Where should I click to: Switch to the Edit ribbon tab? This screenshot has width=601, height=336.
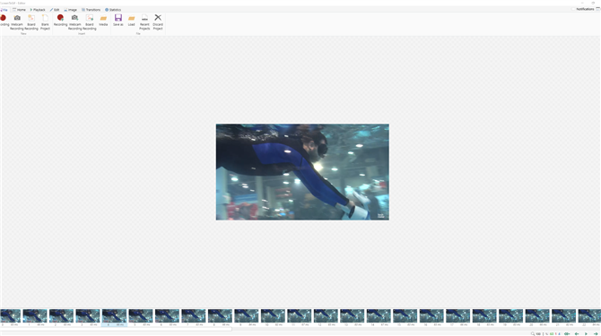pos(55,10)
